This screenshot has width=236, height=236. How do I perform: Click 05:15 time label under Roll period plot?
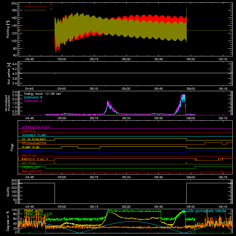[x=94, y=89]
